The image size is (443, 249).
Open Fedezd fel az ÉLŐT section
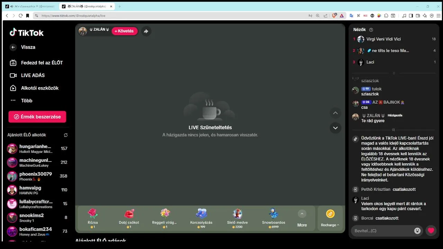coord(36,63)
